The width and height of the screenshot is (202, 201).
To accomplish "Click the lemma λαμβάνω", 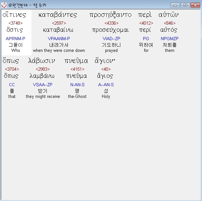I will click(x=42, y=76).
